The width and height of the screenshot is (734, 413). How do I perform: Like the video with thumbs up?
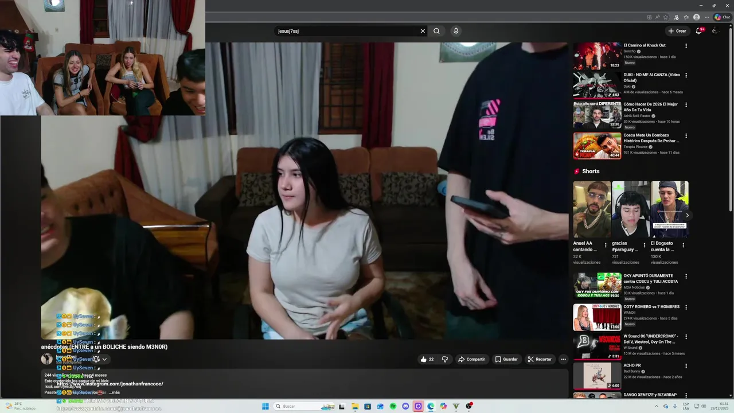[x=427, y=359]
